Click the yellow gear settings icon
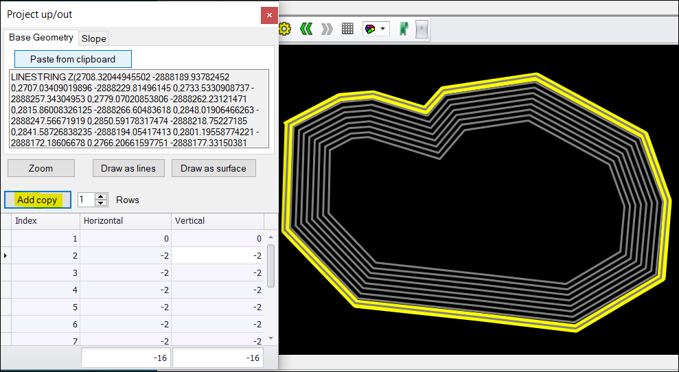 [x=285, y=29]
